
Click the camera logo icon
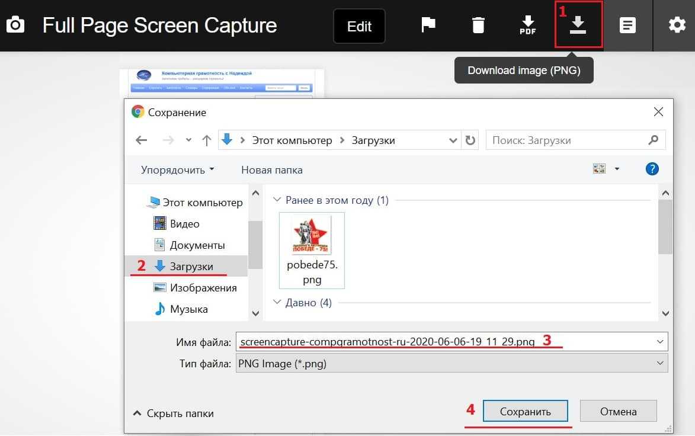(x=15, y=25)
